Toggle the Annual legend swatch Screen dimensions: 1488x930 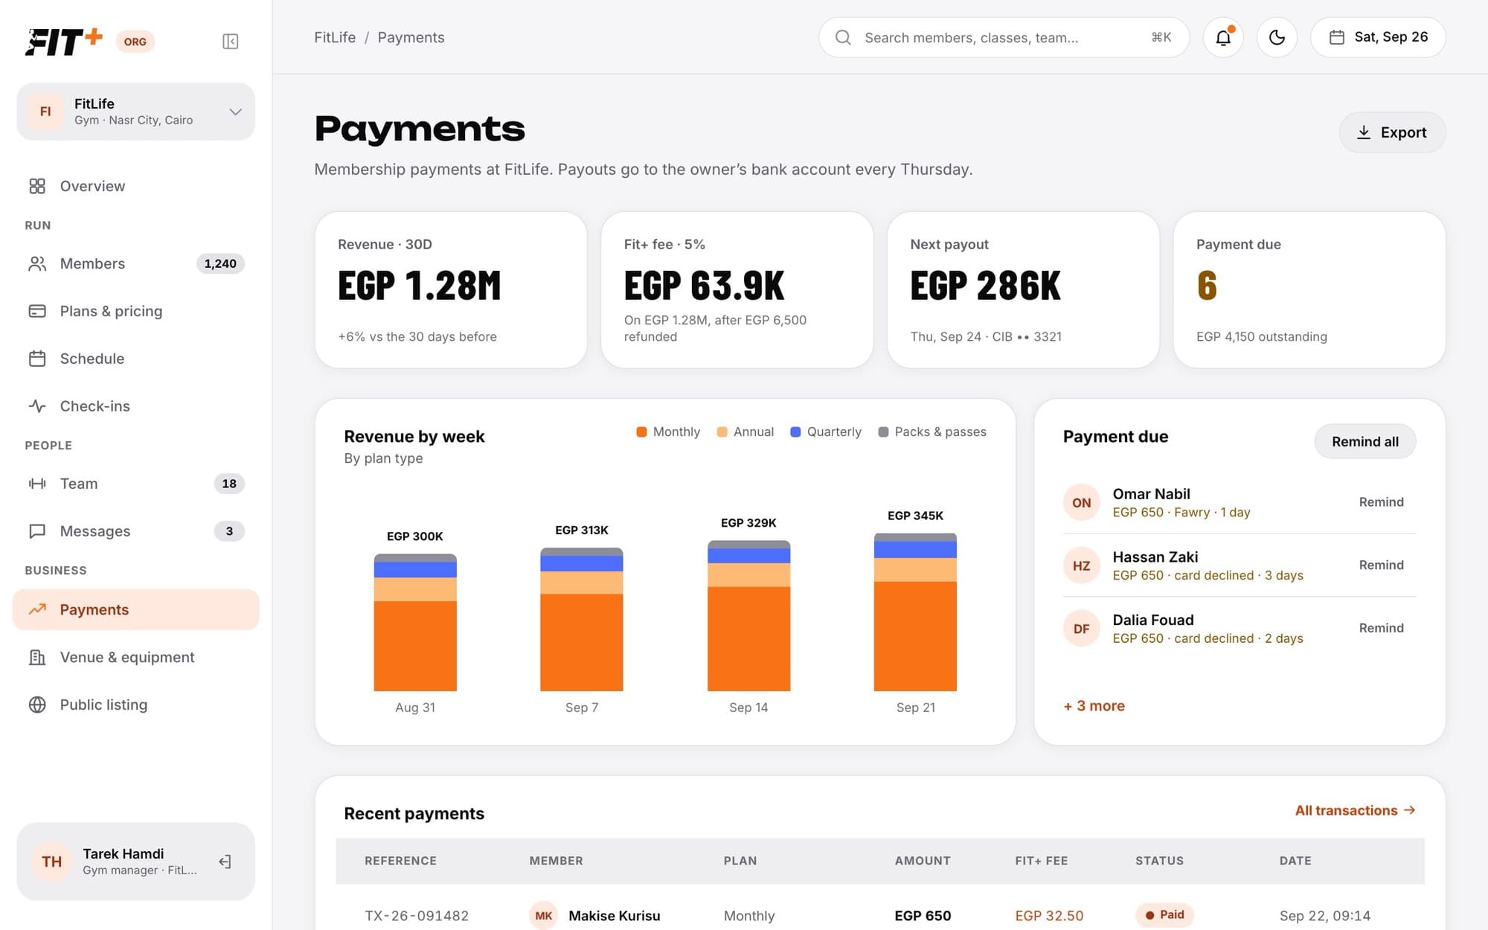click(x=722, y=432)
